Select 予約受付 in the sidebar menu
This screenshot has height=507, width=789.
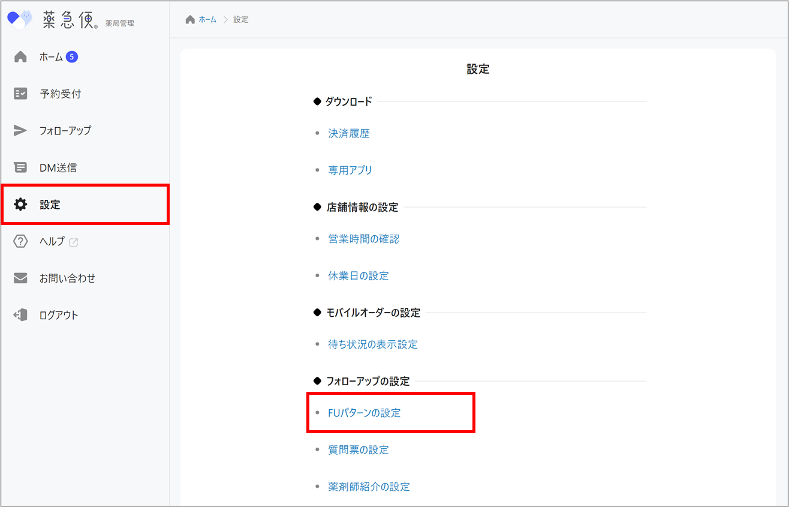(x=60, y=94)
